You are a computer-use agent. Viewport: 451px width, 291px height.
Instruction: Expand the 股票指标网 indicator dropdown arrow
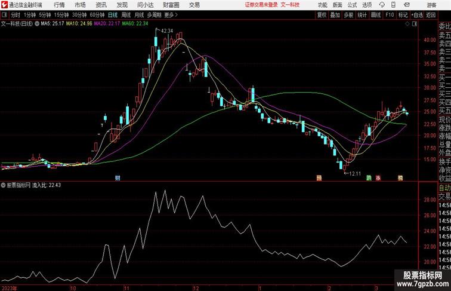pos(3,185)
